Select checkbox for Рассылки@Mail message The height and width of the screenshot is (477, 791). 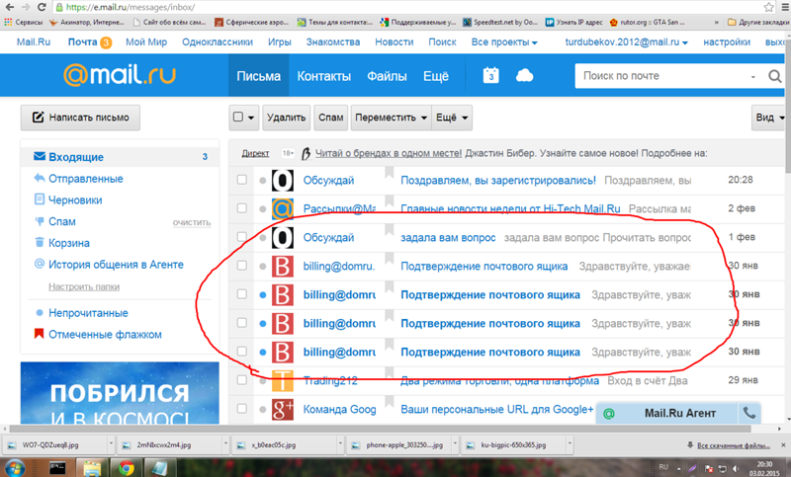tap(242, 208)
